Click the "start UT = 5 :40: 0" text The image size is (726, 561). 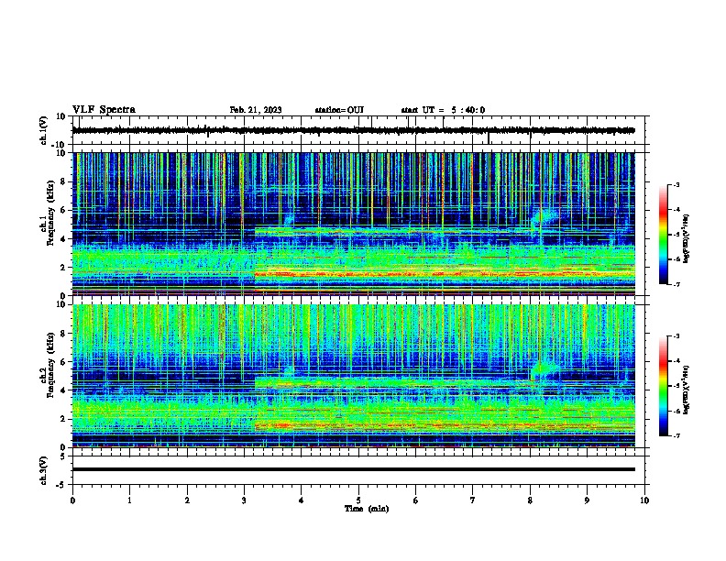coord(443,110)
